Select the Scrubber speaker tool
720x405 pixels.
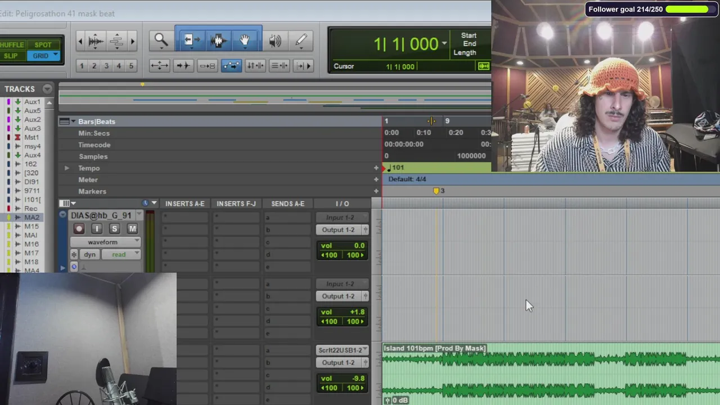[x=275, y=40]
